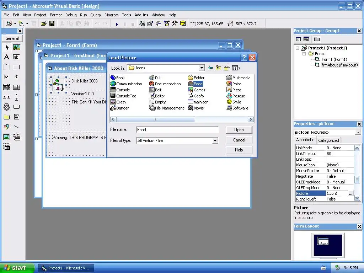Select Form1 (Form1) in project tree

331,59
